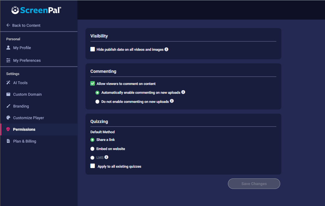Viewport: 325px width, 206px height.
Task: Click info icon beside Hide publish date
Action: [x=167, y=49]
